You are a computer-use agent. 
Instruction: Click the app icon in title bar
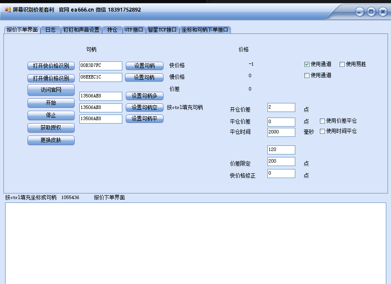pos(8,10)
